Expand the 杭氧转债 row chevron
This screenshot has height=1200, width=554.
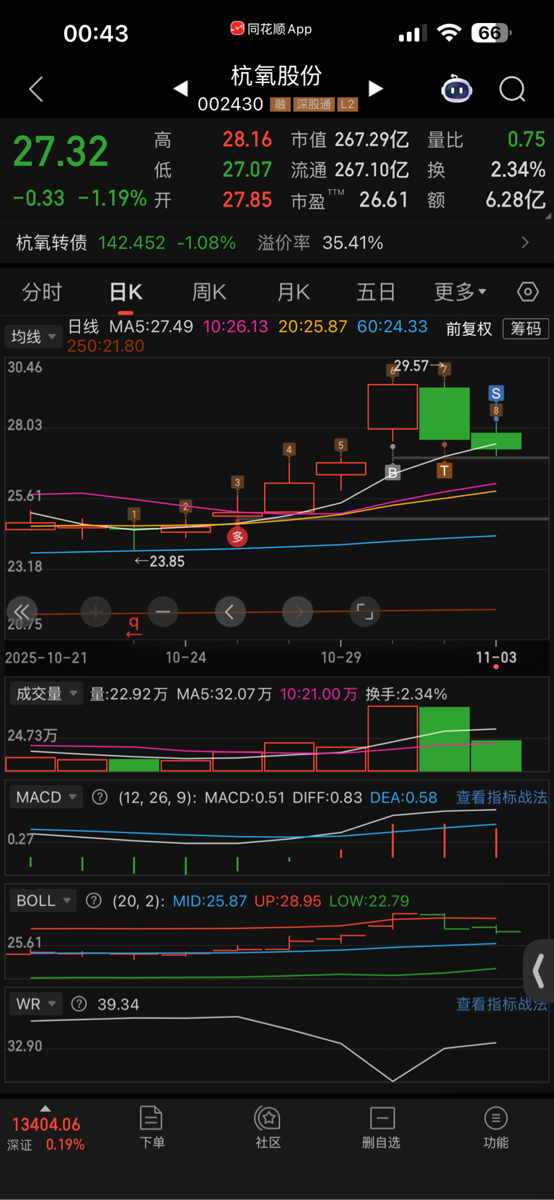(525, 243)
